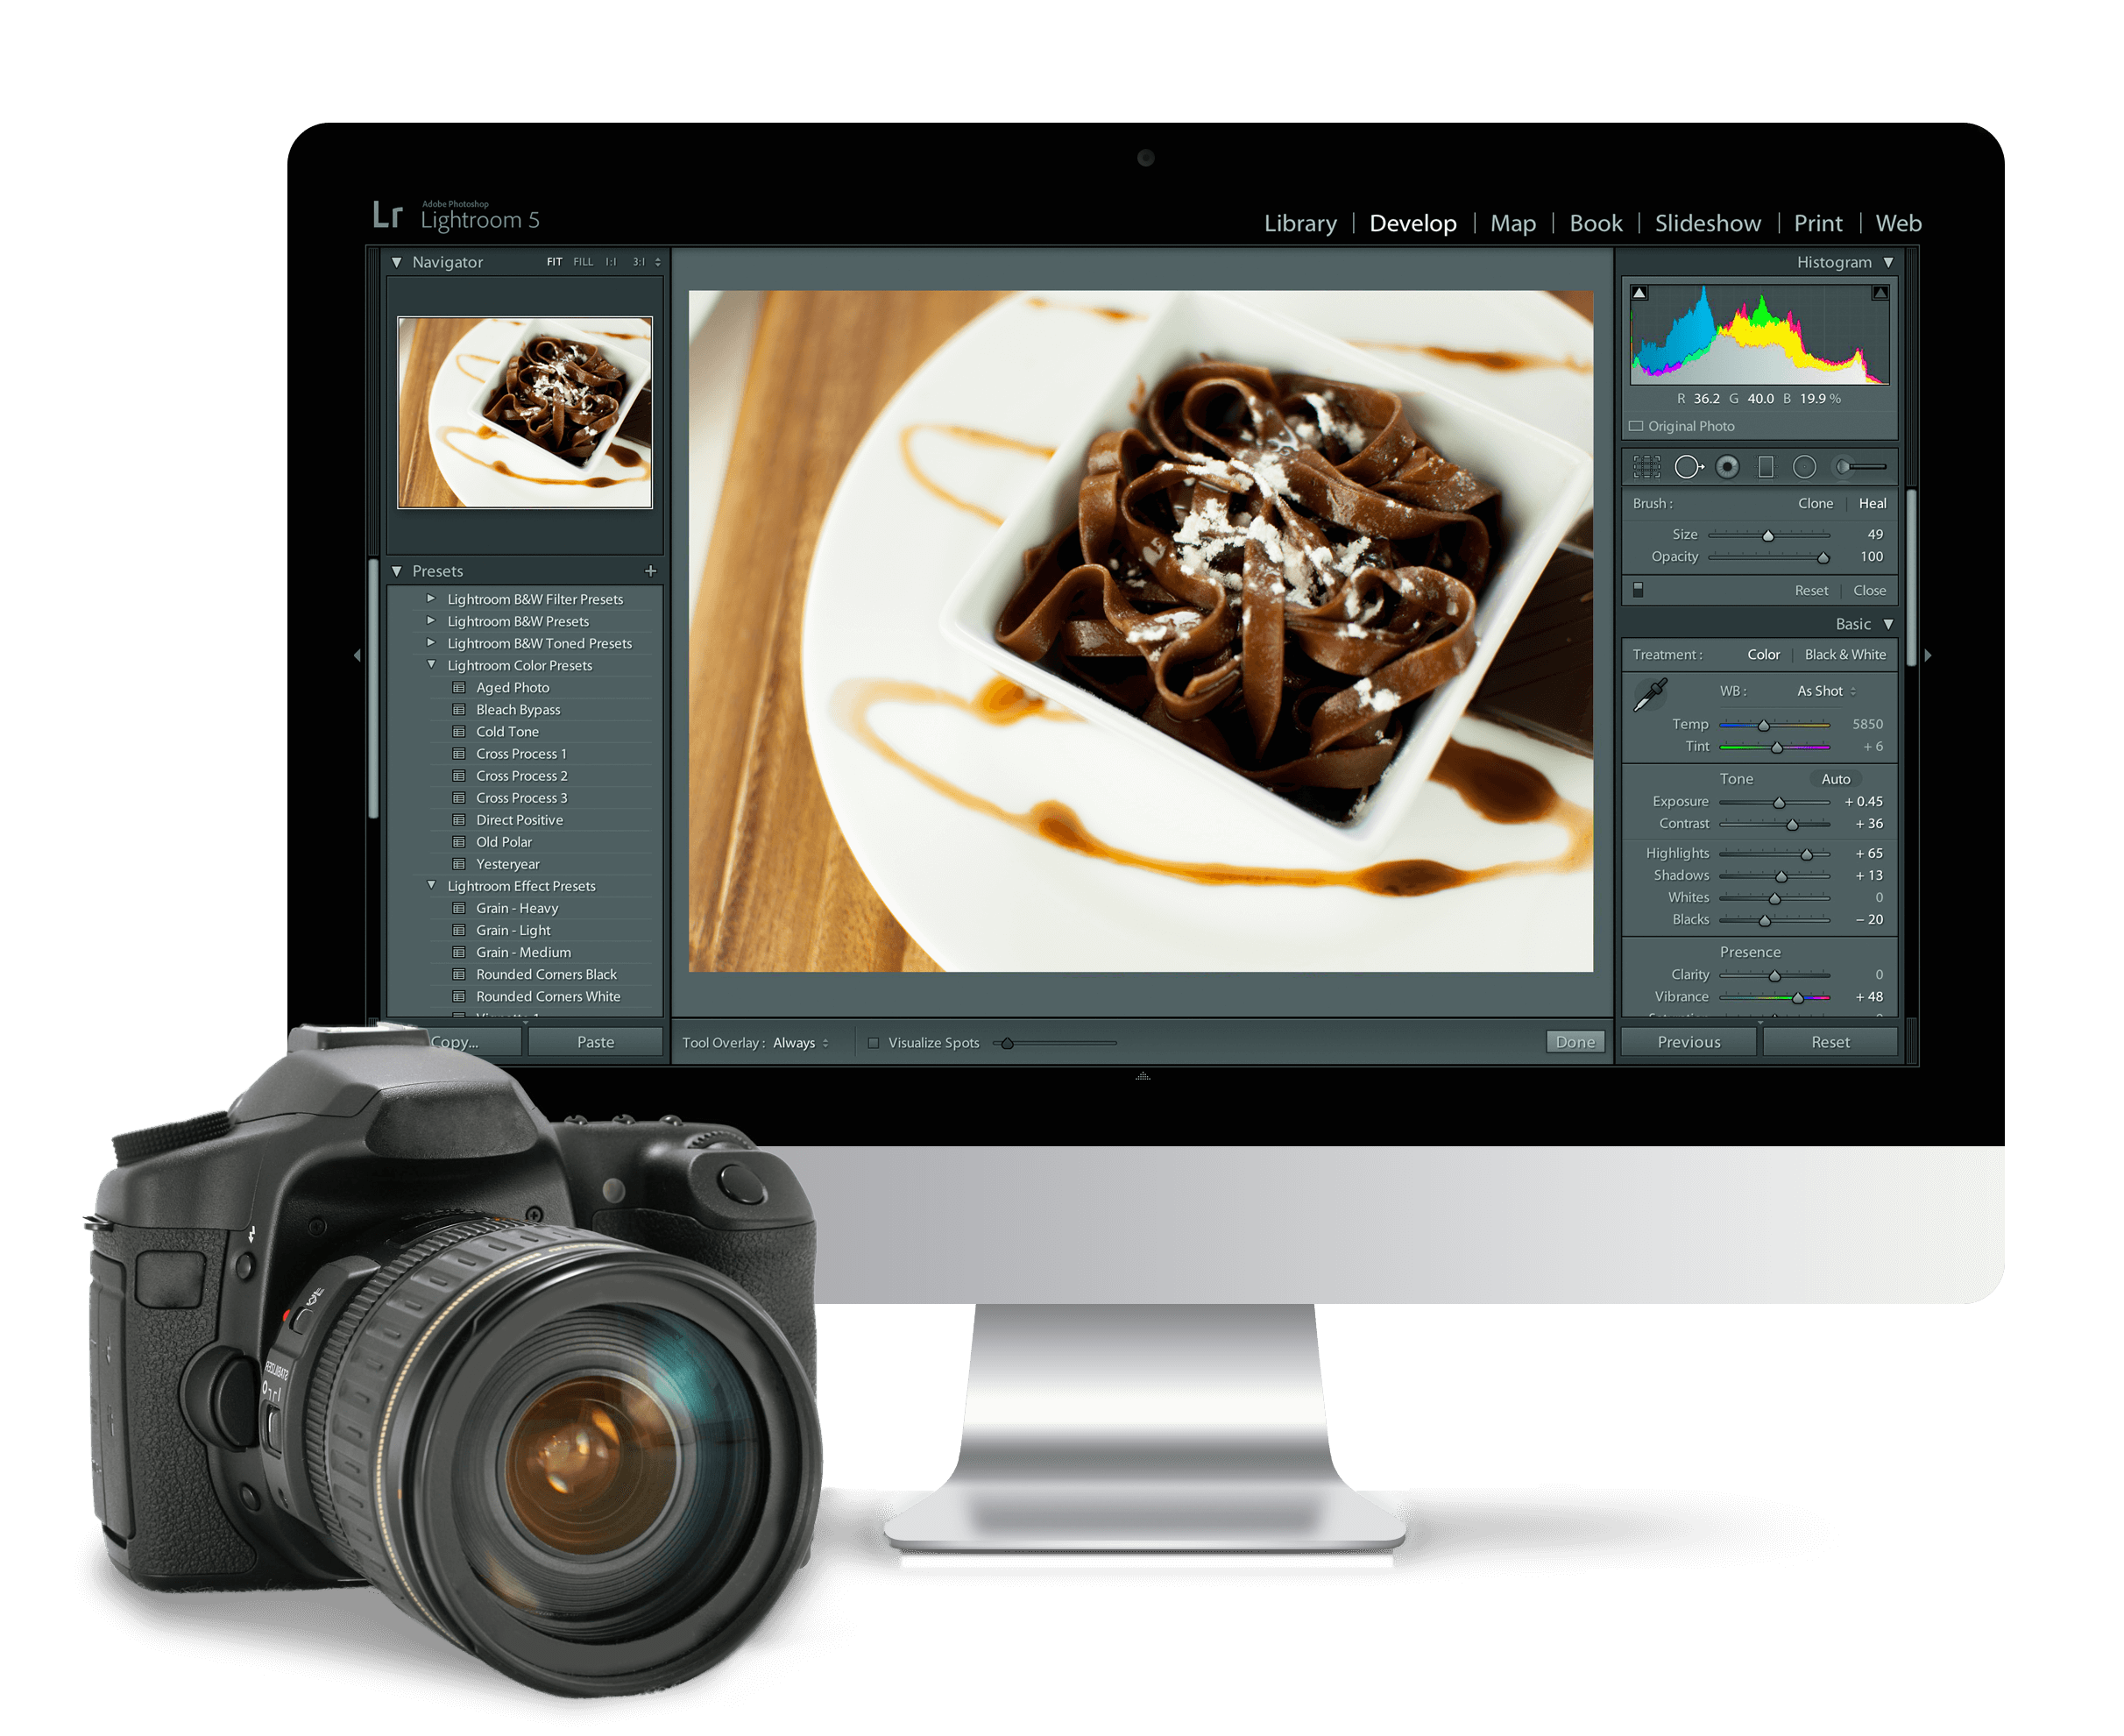Set navigator zoom to FILL
This screenshot has height=1736, width=2124.
[583, 262]
